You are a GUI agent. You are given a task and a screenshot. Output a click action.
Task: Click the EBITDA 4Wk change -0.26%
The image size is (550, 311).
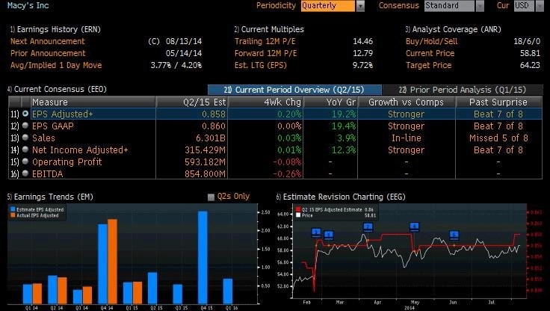[x=287, y=173]
